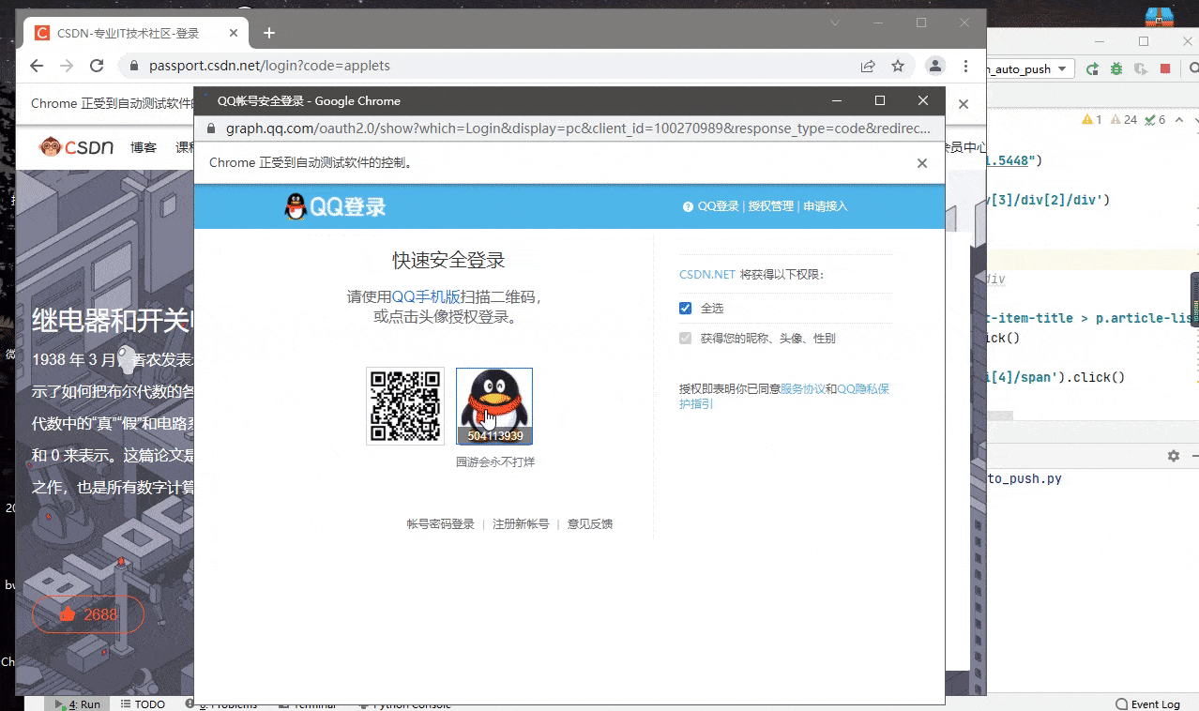Toggle the 获得您的昵称、头像、性别 permission checkbox
The height and width of the screenshot is (711, 1199).
point(685,338)
